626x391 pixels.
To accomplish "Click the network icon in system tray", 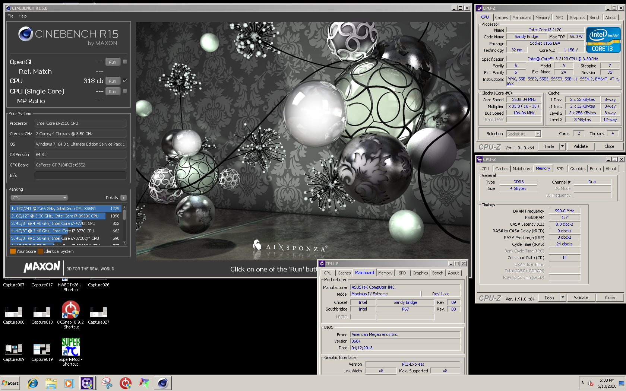I will 621,383.
